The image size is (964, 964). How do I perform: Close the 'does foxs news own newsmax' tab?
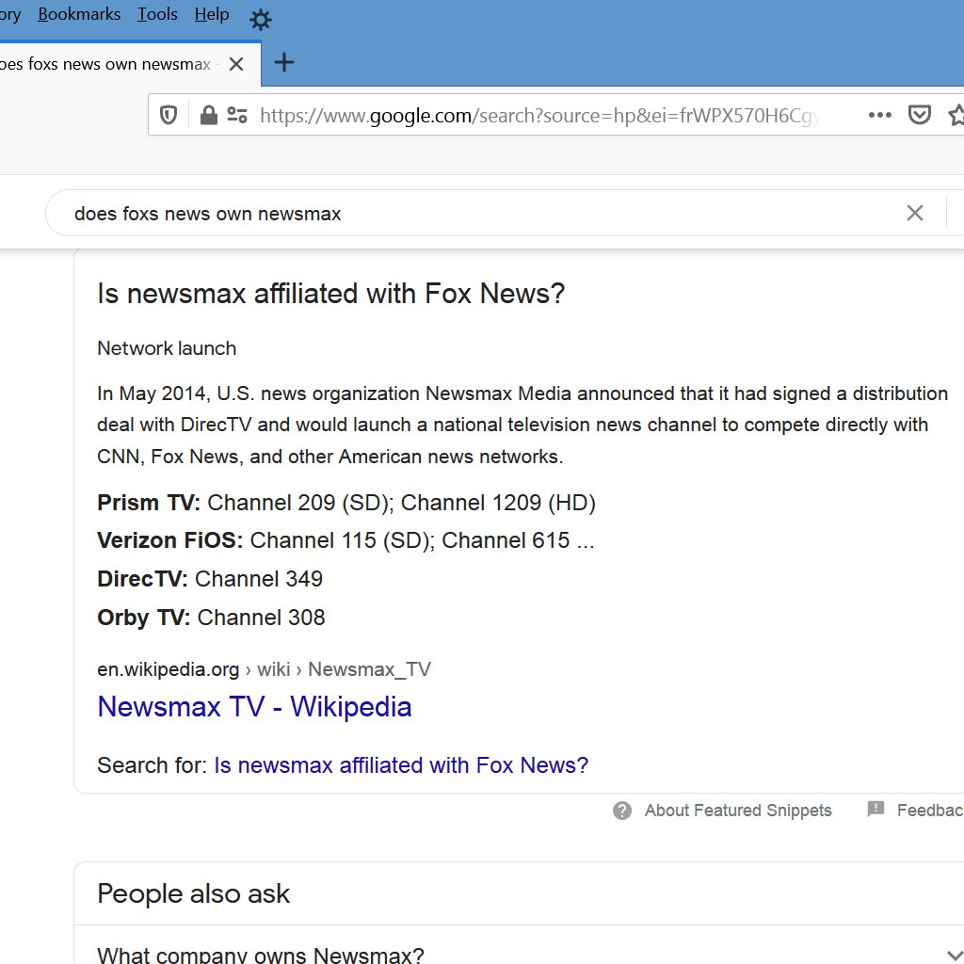click(x=236, y=64)
